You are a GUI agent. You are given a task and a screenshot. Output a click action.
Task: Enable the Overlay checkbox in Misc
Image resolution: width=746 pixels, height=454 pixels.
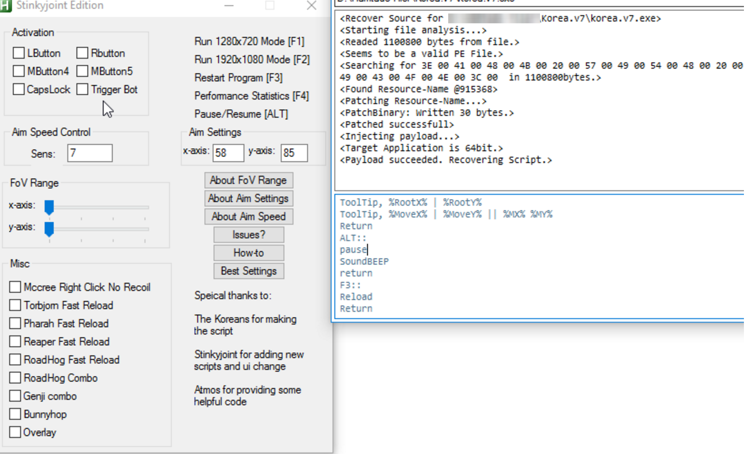(15, 432)
